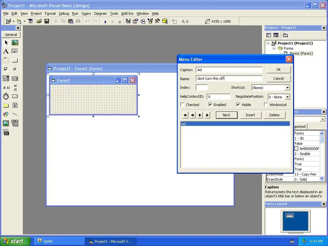Screen dimensions: 328x246
Task: Open the Add-Ins menu
Action: pyautogui.click(x=127, y=13)
